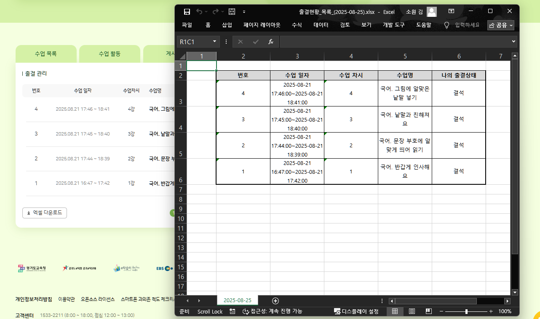Click the 개인정보처리방침 footer link
This screenshot has width=540, height=319.
coord(34,299)
